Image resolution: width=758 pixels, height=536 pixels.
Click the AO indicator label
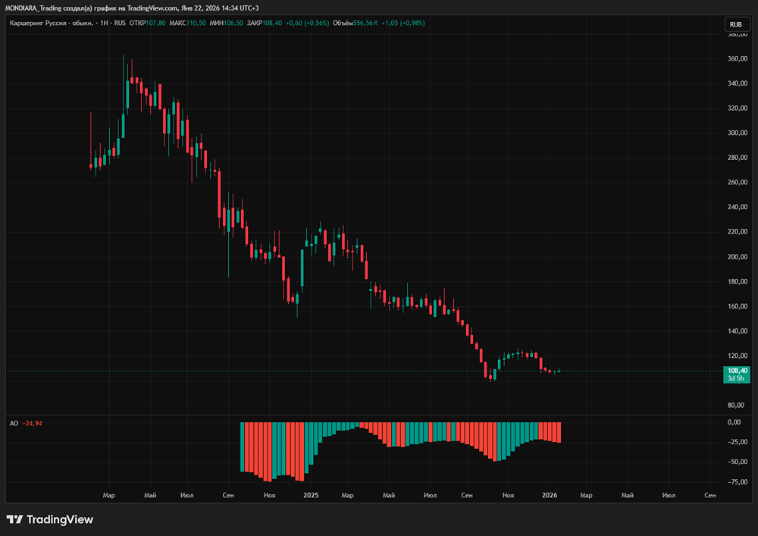[x=13, y=422]
